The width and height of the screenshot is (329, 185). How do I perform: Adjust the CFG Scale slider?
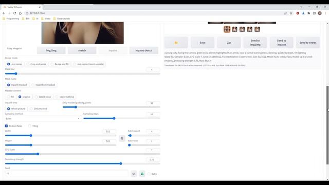(82, 154)
